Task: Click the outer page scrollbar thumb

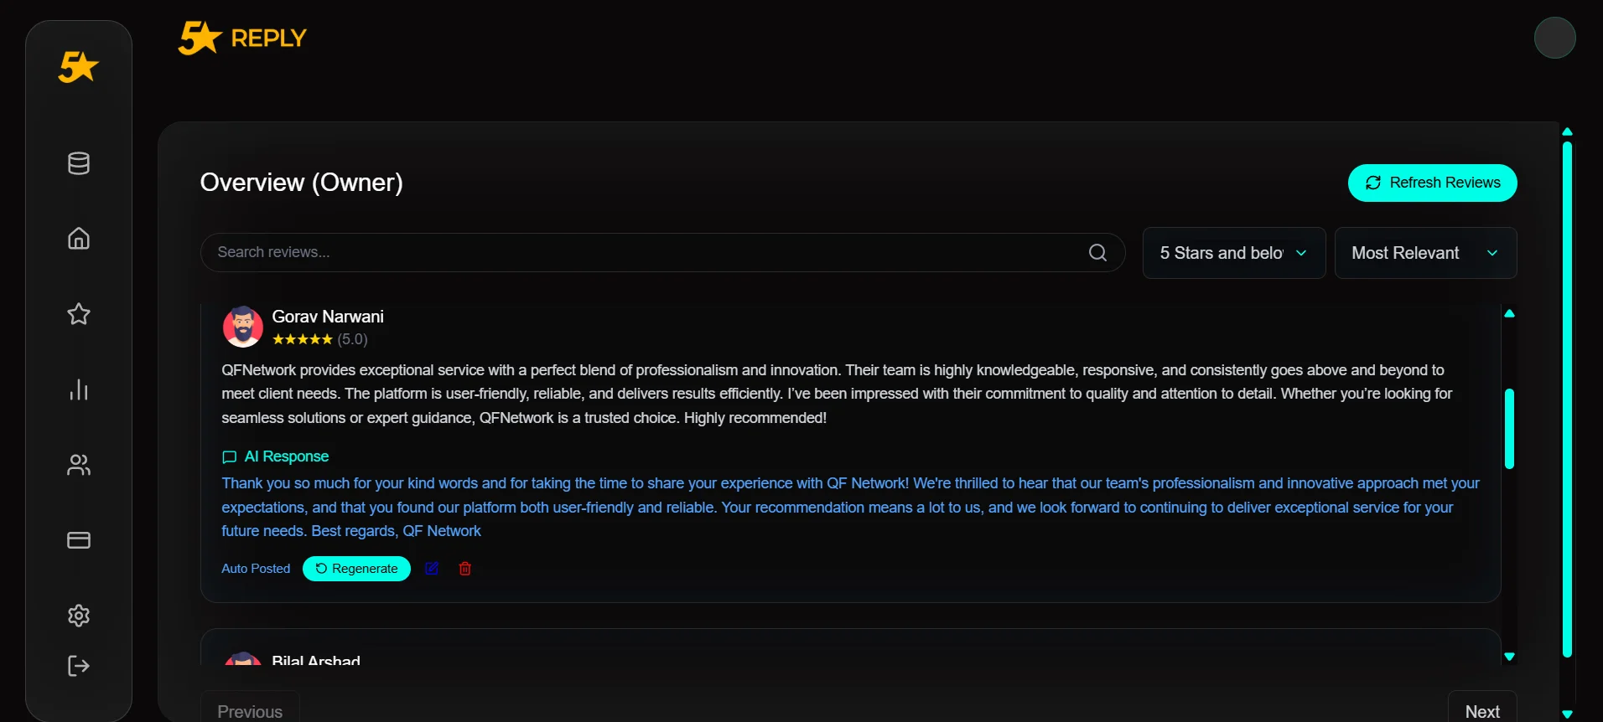Action: coord(1567,400)
